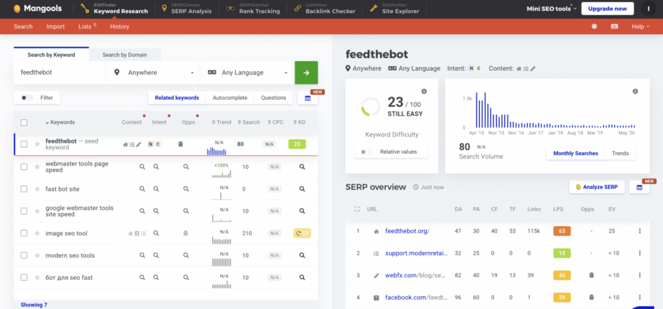663x309 pixels.
Task: Open the three-dot menu for webfx.com
Action: (x=640, y=275)
